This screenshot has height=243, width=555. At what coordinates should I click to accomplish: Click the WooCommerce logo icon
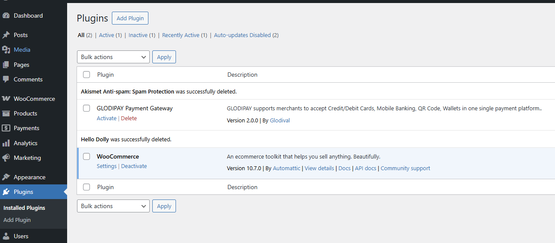6,99
